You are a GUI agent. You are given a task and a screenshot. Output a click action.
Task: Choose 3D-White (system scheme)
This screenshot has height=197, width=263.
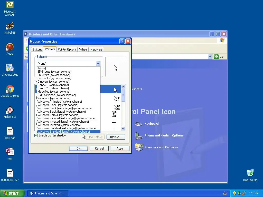tap(68, 75)
